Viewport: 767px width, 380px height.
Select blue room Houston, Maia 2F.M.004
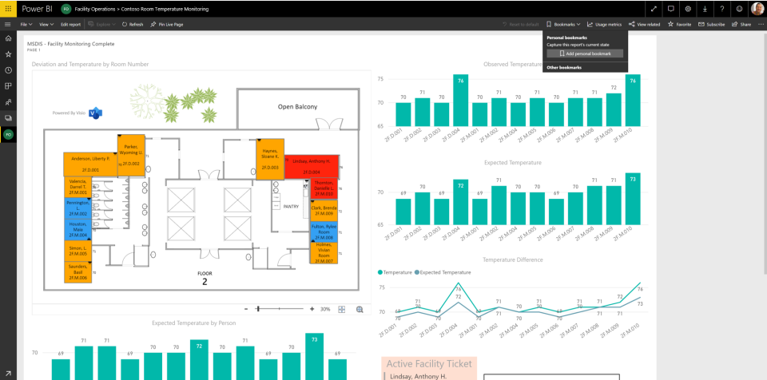(78, 230)
